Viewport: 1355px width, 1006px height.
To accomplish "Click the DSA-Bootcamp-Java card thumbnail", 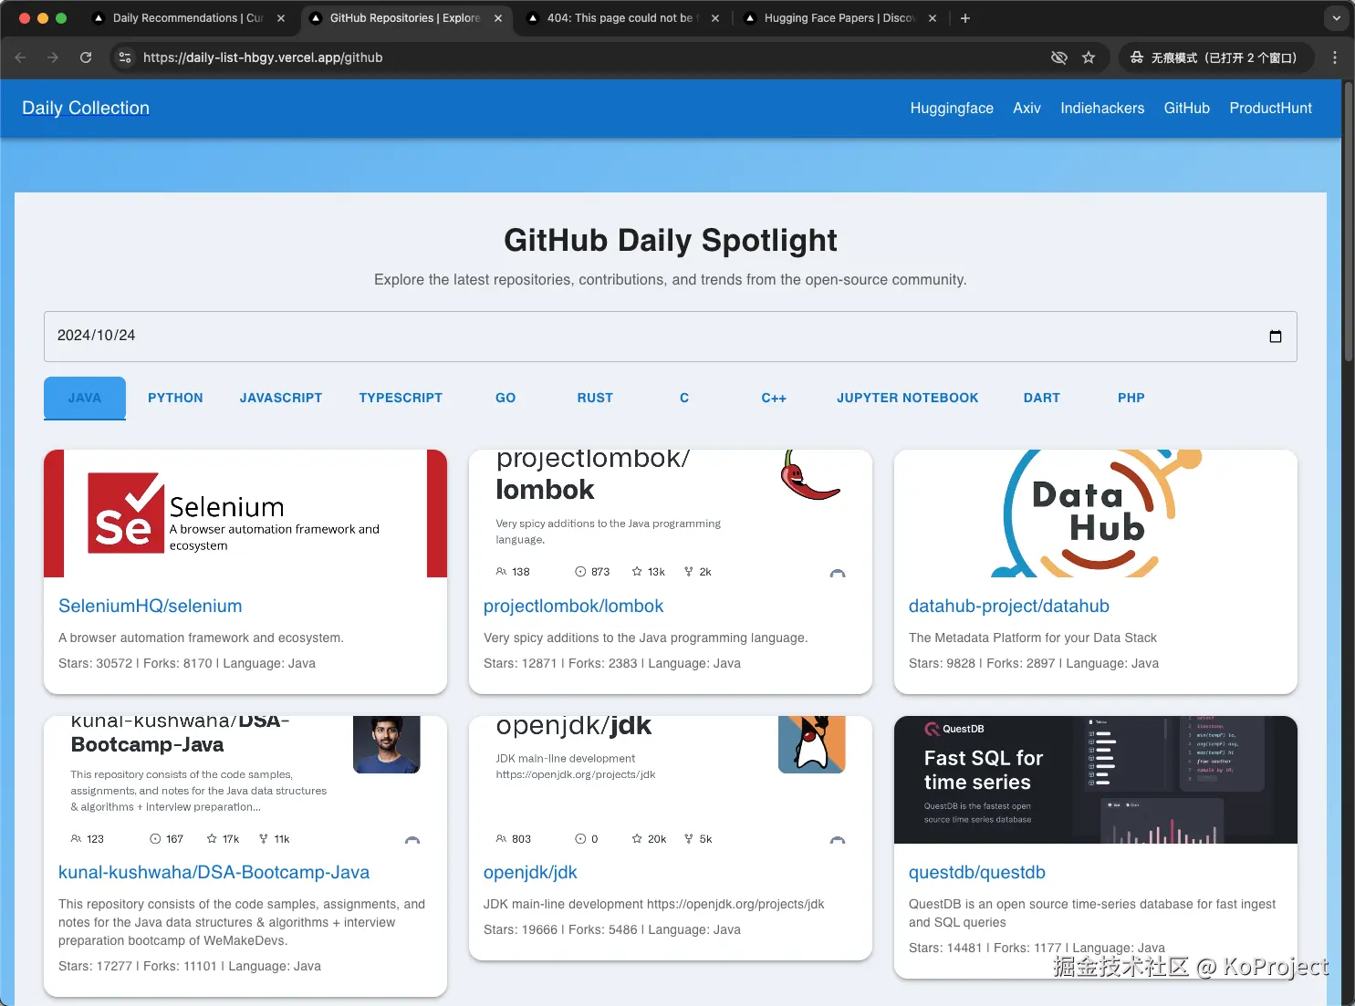I will [245, 780].
